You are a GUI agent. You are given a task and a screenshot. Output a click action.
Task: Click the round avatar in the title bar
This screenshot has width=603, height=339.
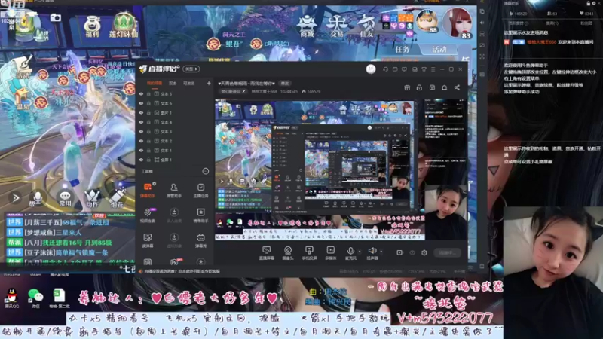(371, 69)
